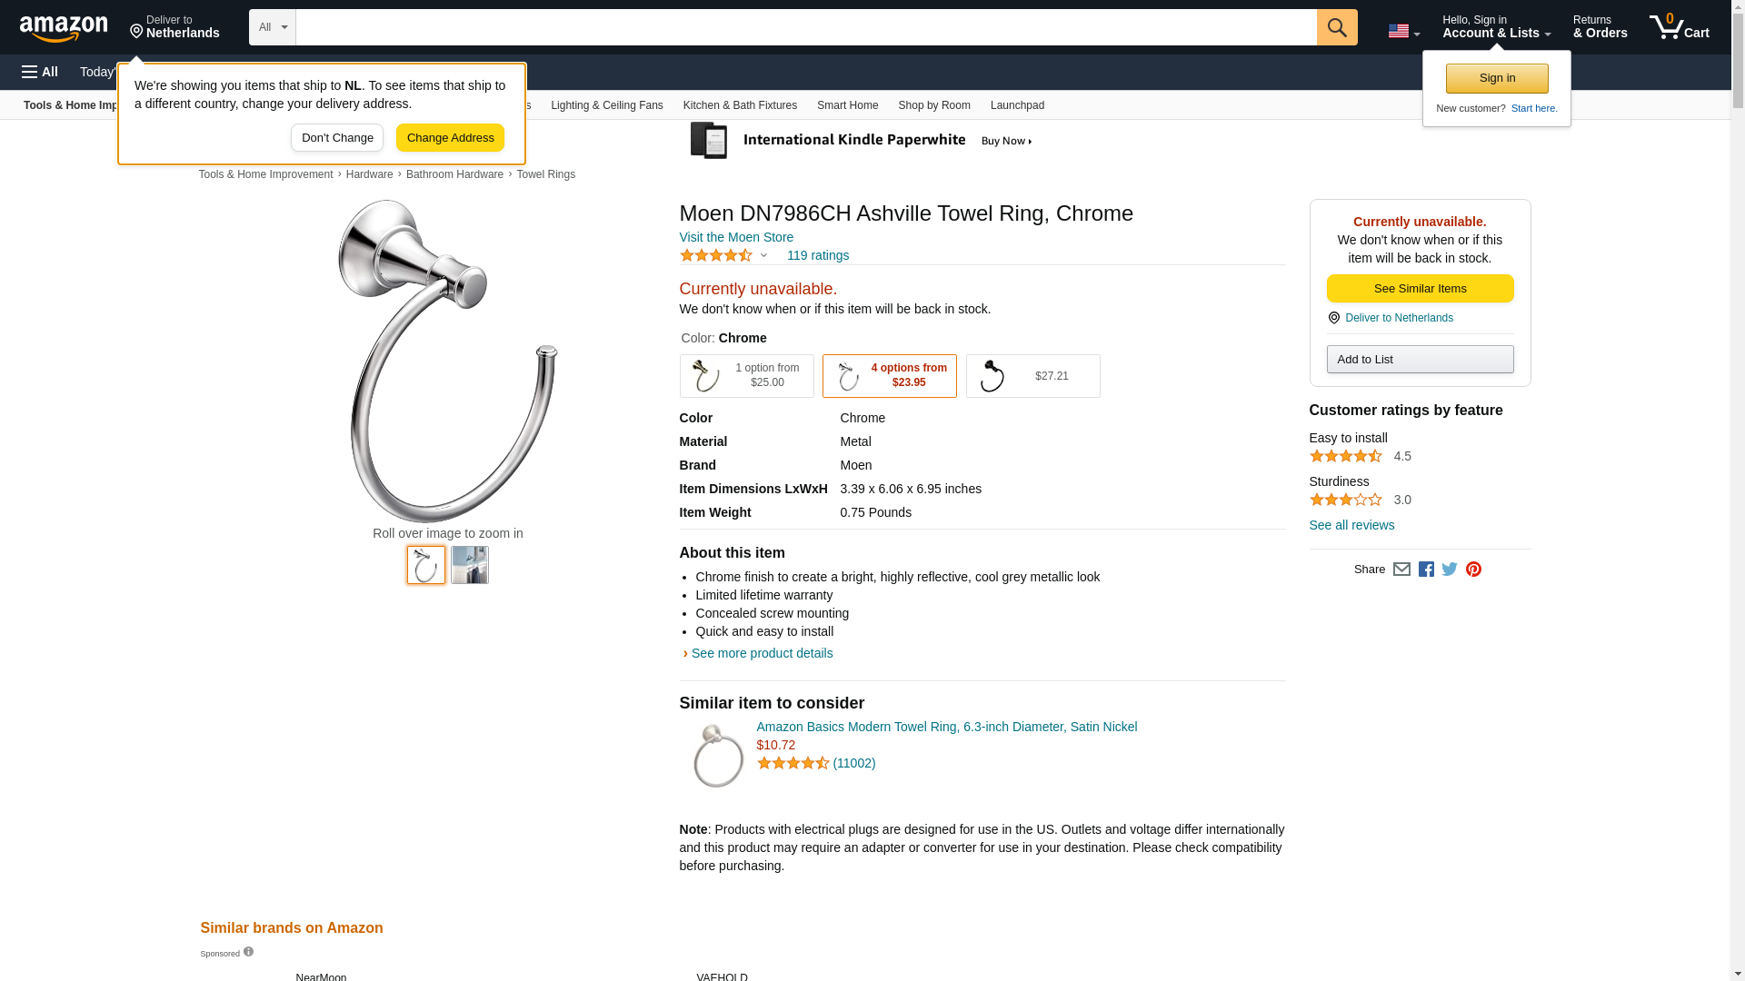Open the Shop by Room category
Viewport: 1745px width, 981px height.
click(x=933, y=105)
